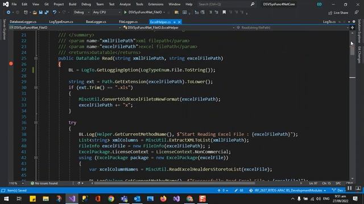364x204 pixels.
Task: Switch to the BaseLogger.cs tab
Action: (x=96, y=22)
